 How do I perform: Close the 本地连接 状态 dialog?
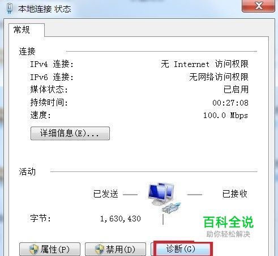[258, 6]
